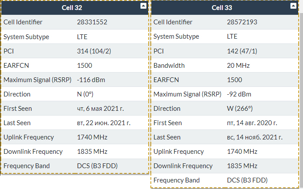
Task: Collapse the Cell 33 panel
Action: (x=293, y=6)
